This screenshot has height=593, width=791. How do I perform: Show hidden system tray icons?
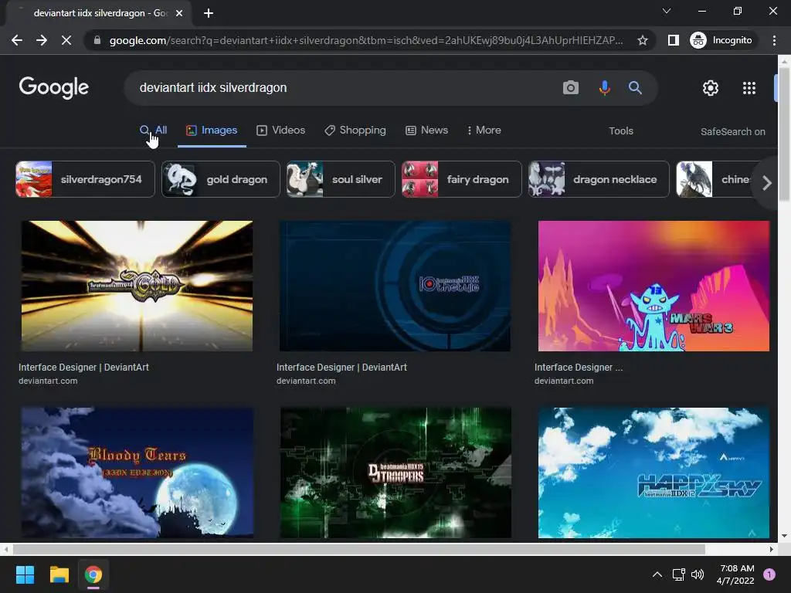click(x=657, y=574)
